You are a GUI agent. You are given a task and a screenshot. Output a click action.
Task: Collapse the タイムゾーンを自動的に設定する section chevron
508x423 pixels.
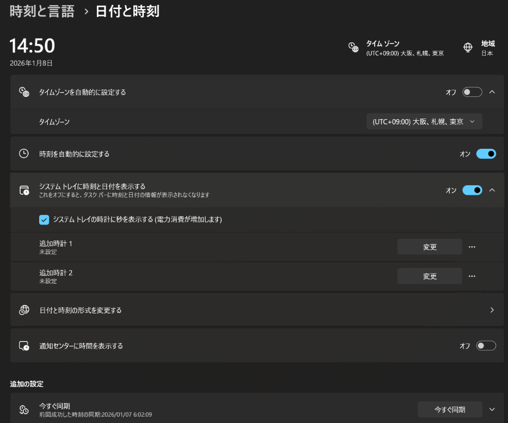point(492,92)
